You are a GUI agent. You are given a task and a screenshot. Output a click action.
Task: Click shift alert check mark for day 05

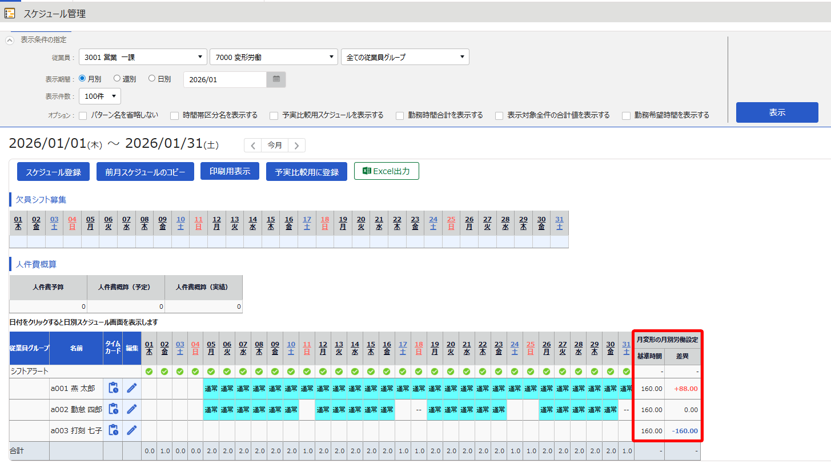click(211, 372)
